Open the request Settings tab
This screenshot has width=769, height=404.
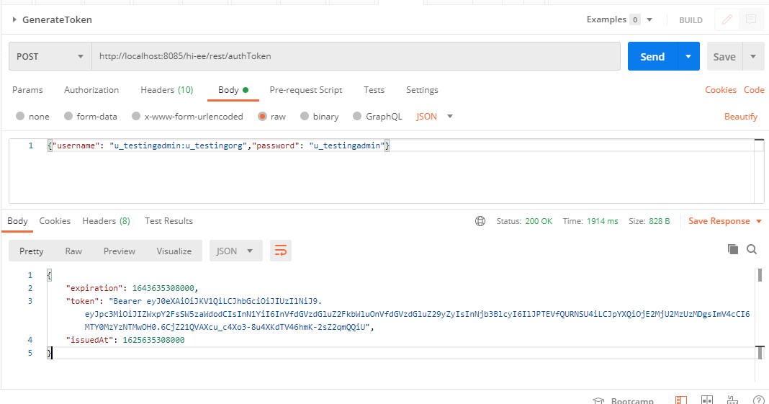pyautogui.click(x=422, y=90)
